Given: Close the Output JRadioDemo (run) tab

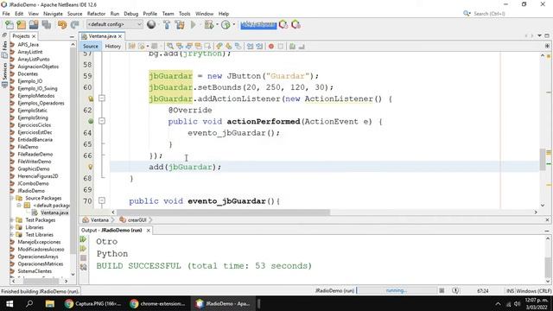Looking at the screenshot, I should click(149, 231).
